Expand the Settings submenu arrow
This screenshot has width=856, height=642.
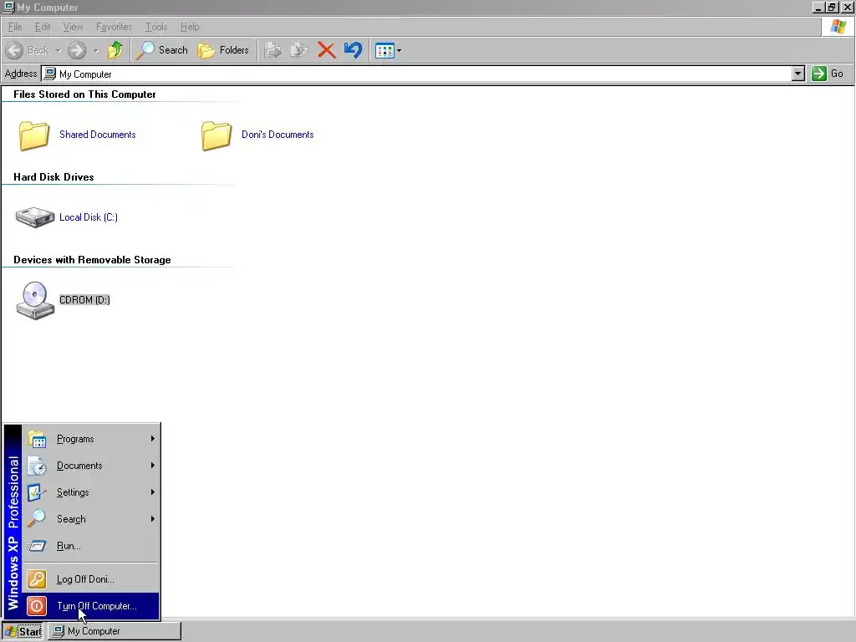(x=153, y=492)
